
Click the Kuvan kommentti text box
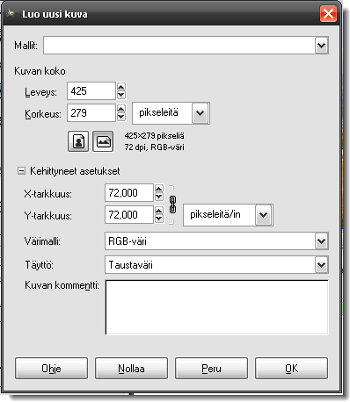pos(217,307)
